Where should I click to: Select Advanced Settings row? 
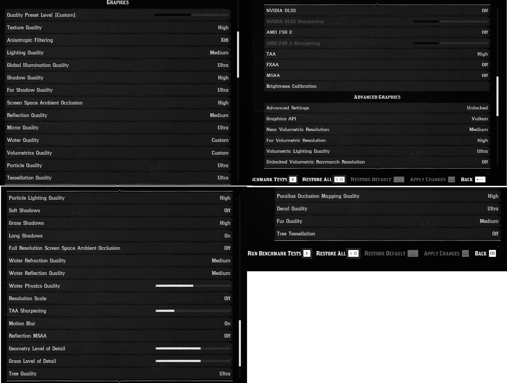point(377,108)
